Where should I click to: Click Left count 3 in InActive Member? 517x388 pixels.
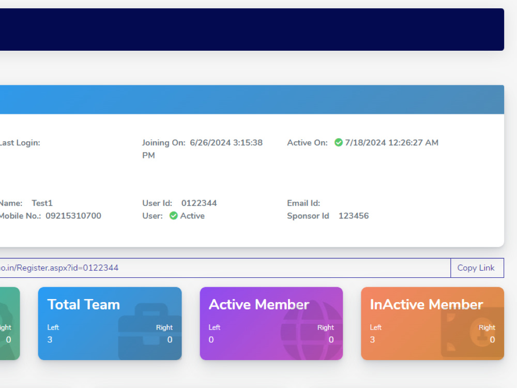[372, 340]
